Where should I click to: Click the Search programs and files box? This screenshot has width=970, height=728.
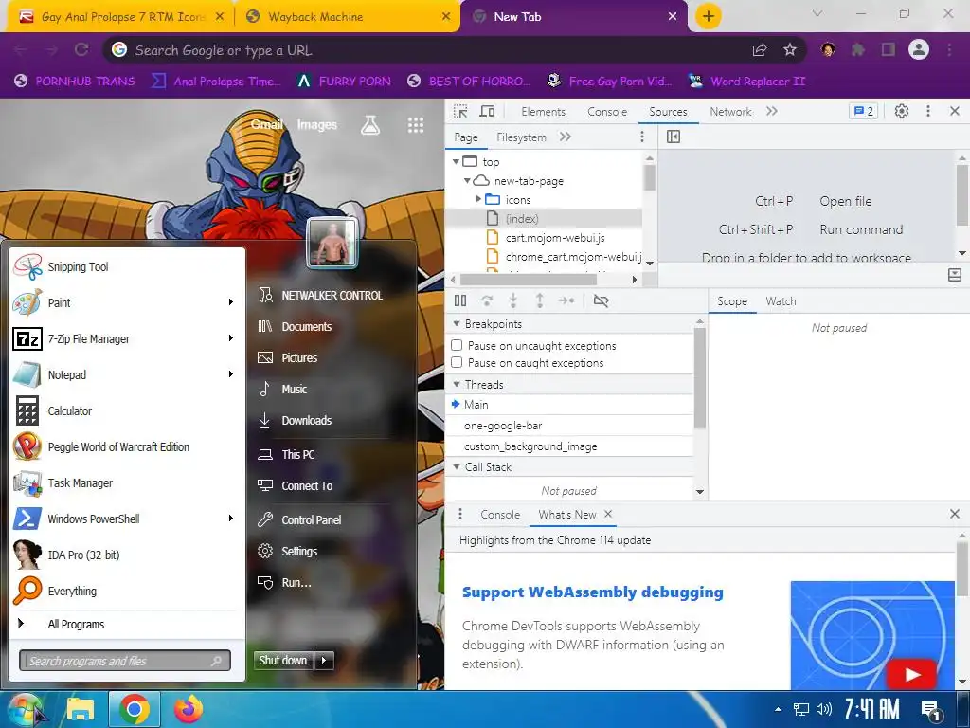125,661
